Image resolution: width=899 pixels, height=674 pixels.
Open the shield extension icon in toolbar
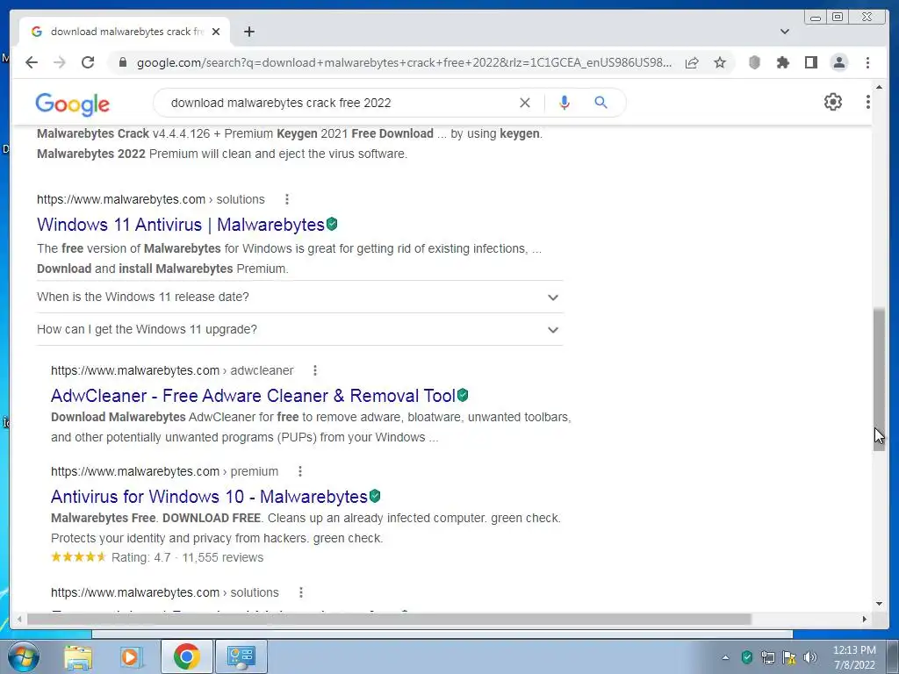754,62
